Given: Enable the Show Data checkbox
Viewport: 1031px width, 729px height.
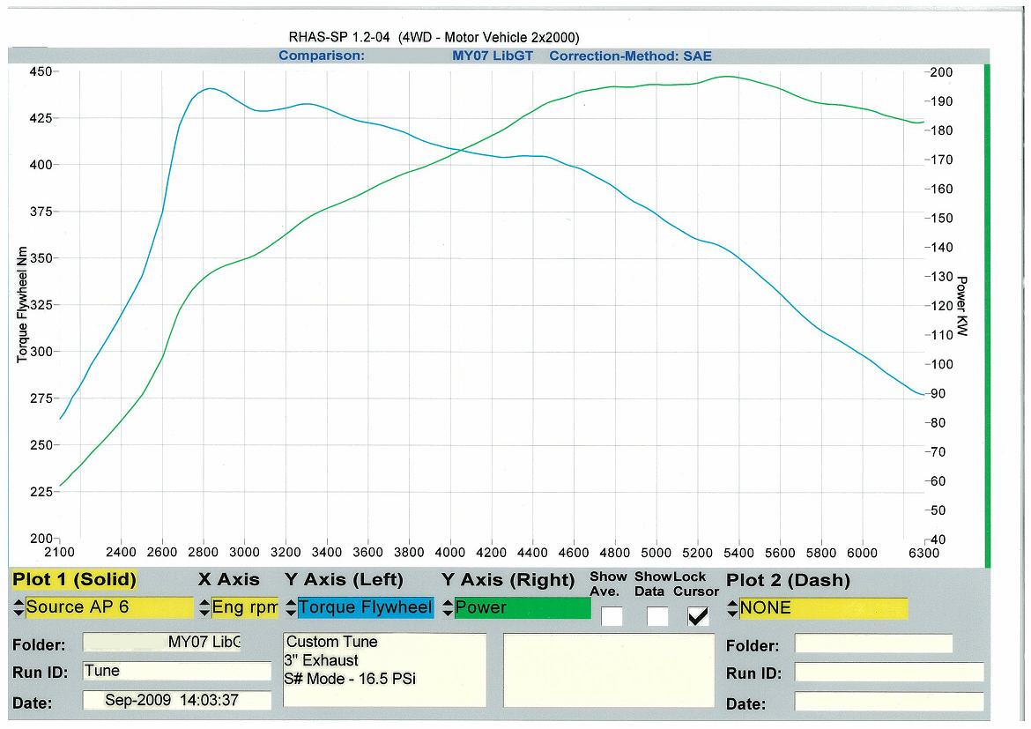Looking at the screenshot, I should coord(657,616).
